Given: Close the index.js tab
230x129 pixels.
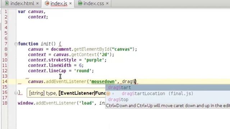Looking at the screenshot, I should (70, 3).
